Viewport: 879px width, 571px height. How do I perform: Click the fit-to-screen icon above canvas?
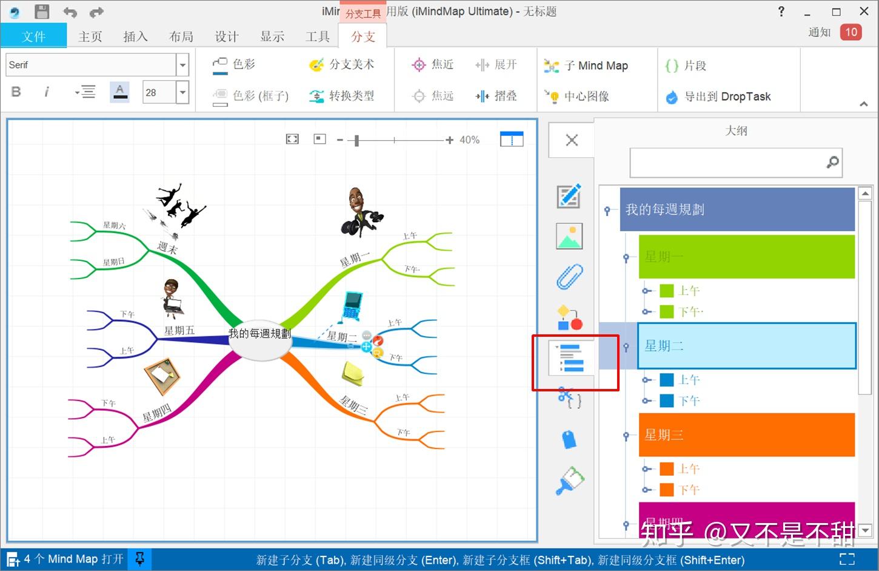pyautogui.click(x=292, y=140)
